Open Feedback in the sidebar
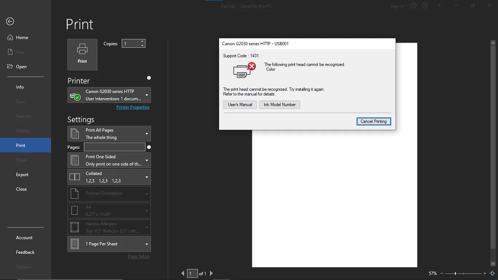The width and height of the screenshot is (498, 280). click(x=26, y=252)
